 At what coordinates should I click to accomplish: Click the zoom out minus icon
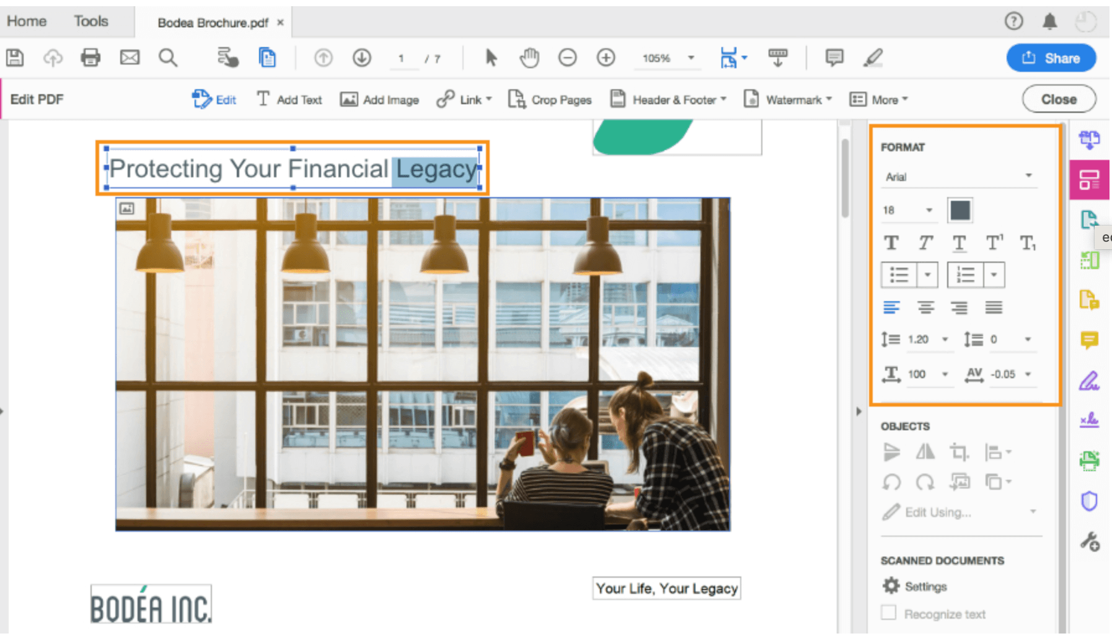tap(567, 58)
